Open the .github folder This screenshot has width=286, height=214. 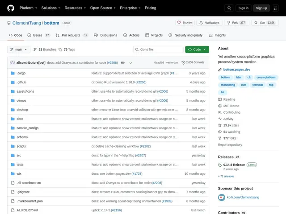21,82
